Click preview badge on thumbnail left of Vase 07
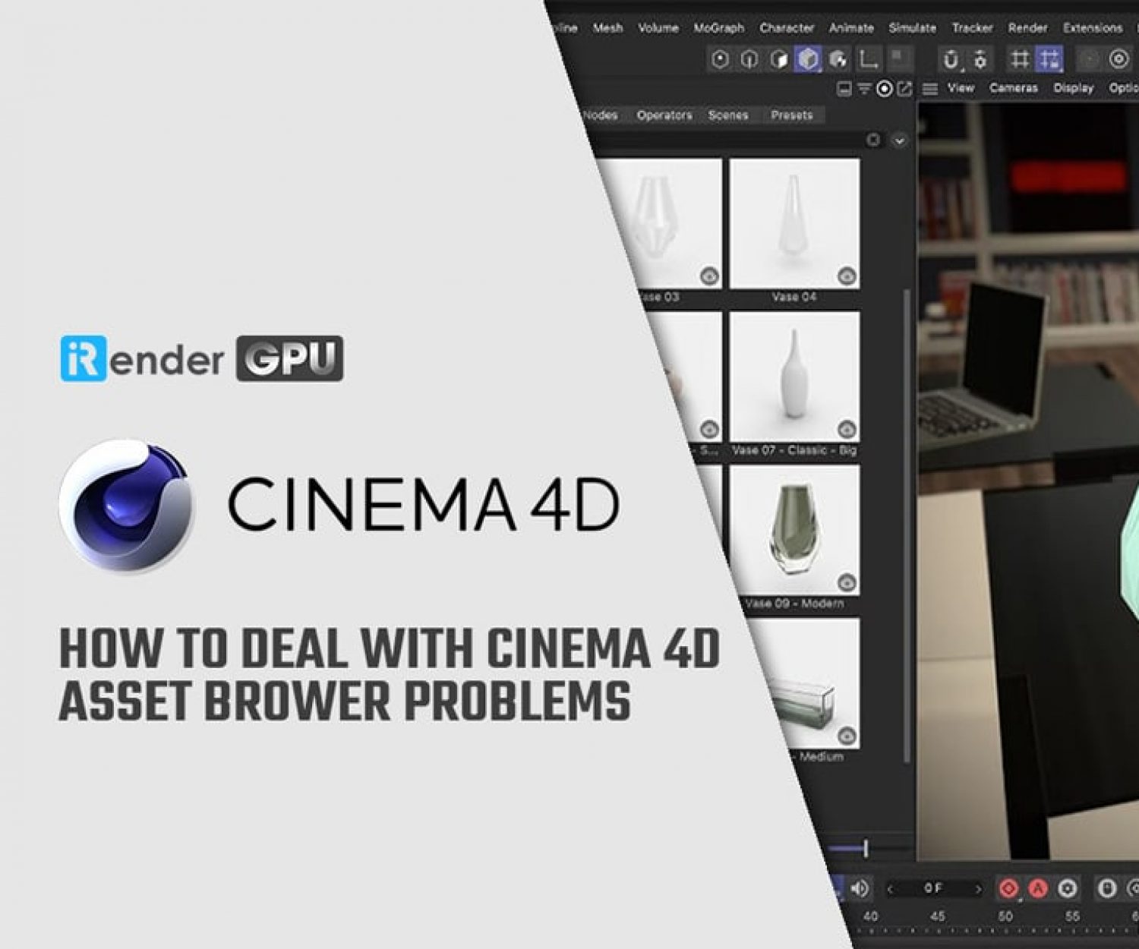 (709, 430)
